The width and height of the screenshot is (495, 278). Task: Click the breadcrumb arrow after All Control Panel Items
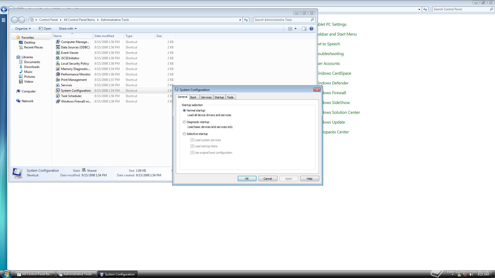coord(98,20)
